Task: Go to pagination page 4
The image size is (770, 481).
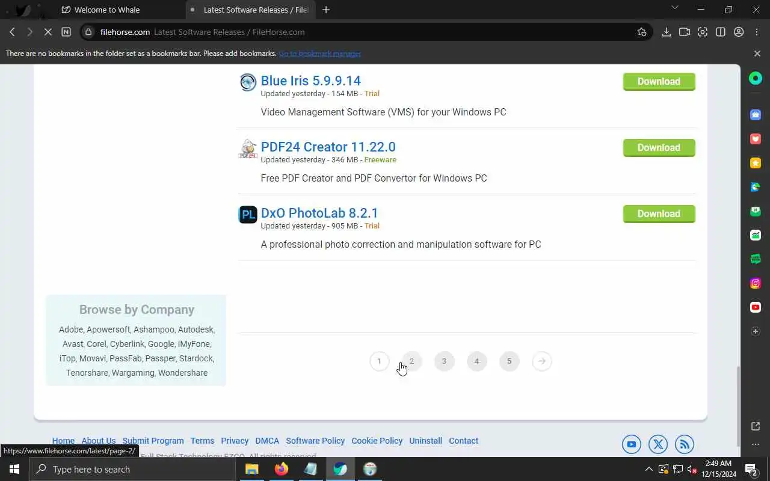Action: tap(476, 361)
